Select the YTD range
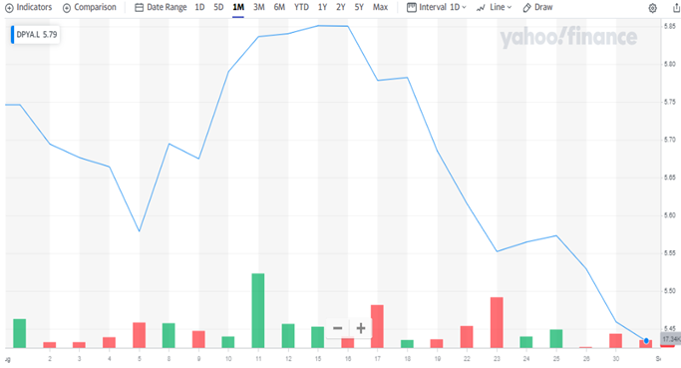This screenshot has height=368, width=681. pyautogui.click(x=301, y=7)
